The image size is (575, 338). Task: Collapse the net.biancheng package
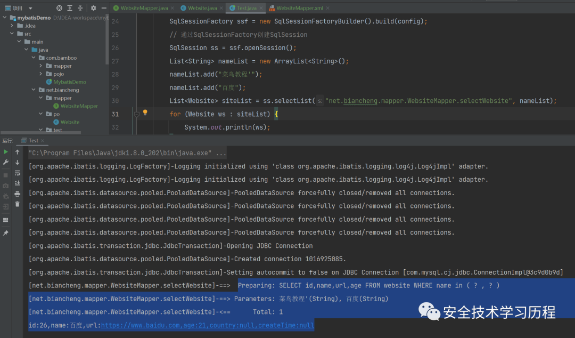(34, 90)
